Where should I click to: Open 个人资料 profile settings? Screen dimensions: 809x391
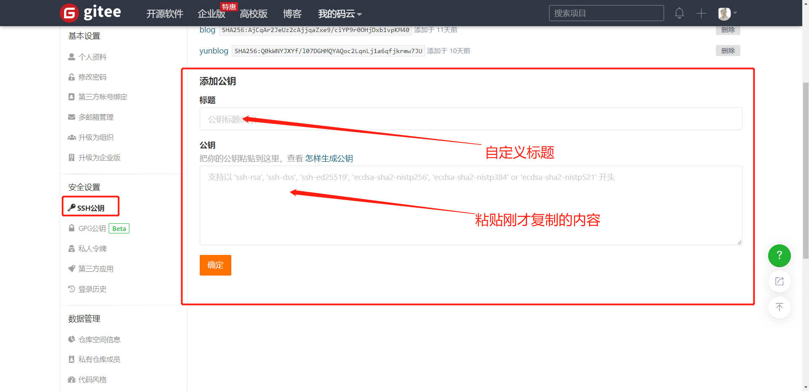coord(92,57)
